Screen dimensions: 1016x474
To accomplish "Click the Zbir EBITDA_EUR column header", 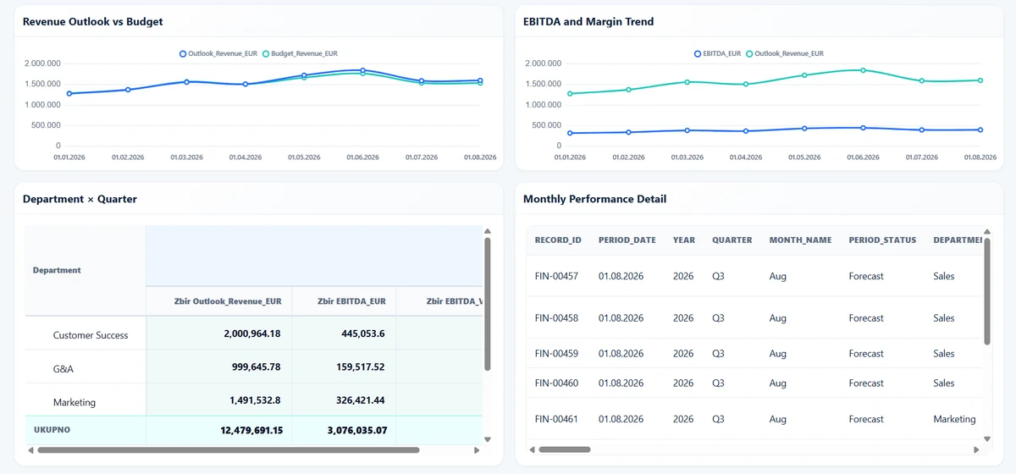I will point(345,300).
